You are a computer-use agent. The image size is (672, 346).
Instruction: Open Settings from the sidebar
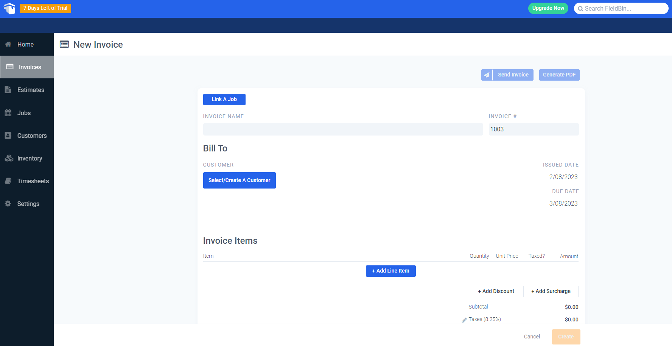click(x=27, y=204)
